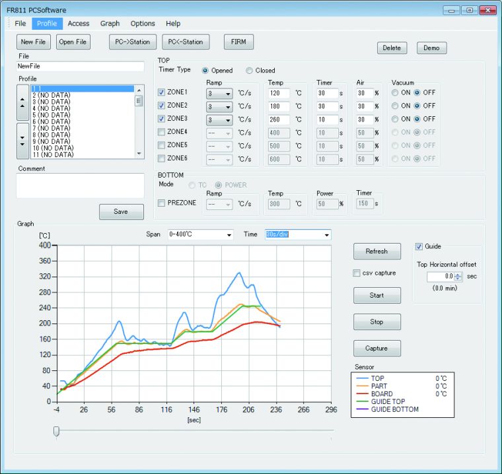Select the Closed timer type radio button
502x474 pixels.
[250, 71]
